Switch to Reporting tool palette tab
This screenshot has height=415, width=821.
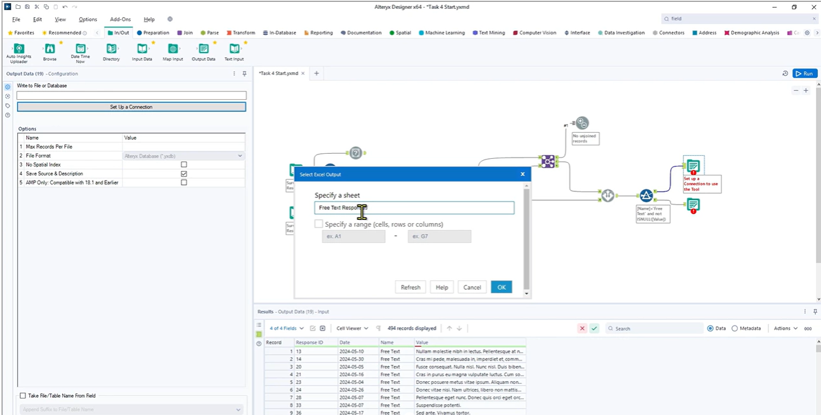point(318,32)
